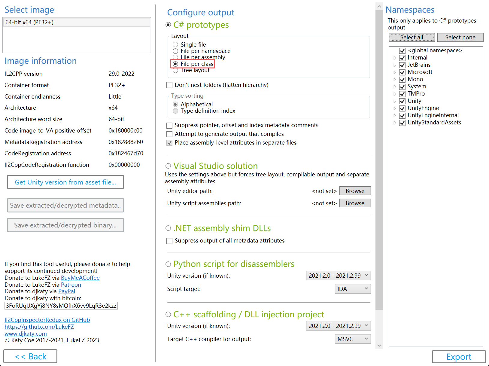Click the bitcoin address text field
The width and height of the screenshot is (489, 366).
click(x=61, y=306)
